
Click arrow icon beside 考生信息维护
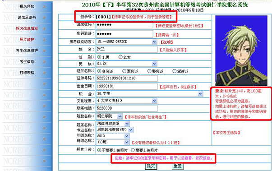(44, 51)
